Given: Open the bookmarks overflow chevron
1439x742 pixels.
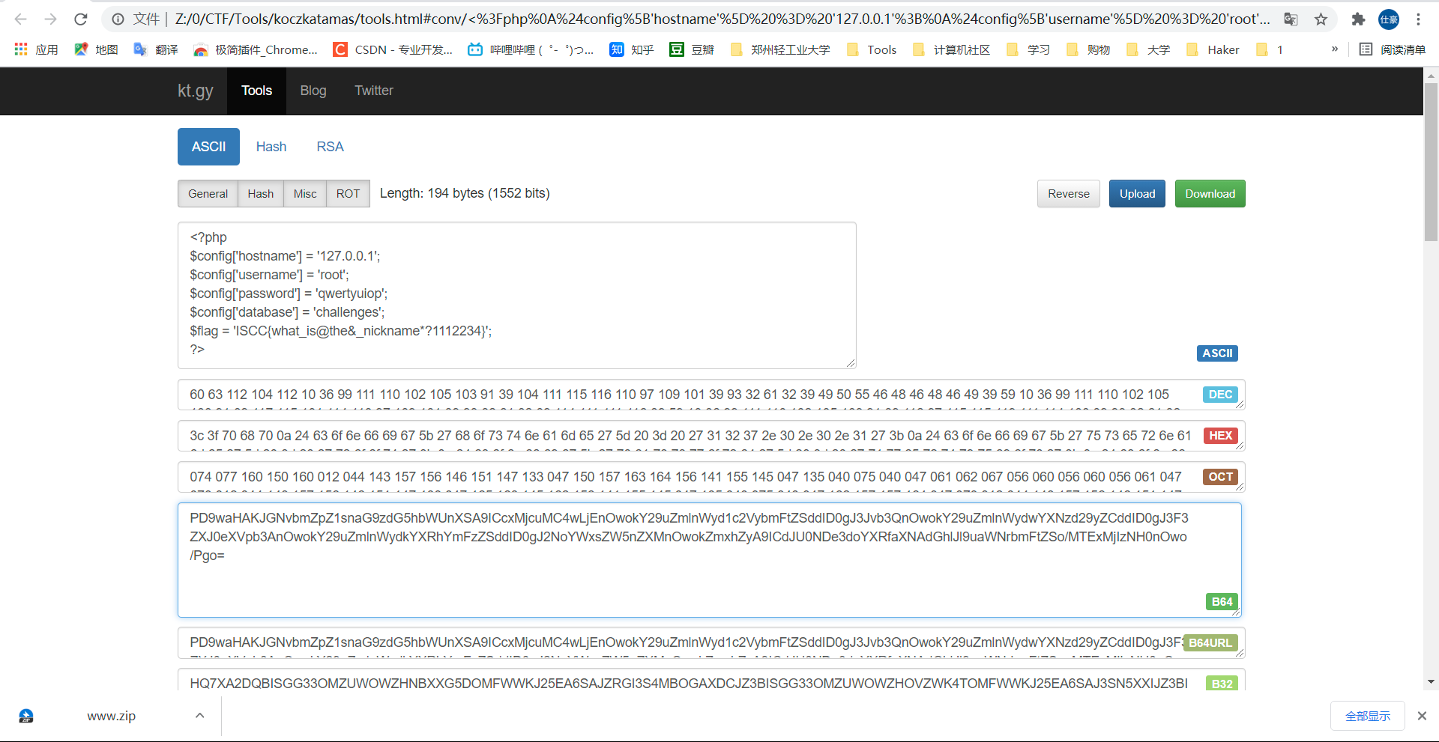Looking at the screenshot, I should (x=1334, y=49).
